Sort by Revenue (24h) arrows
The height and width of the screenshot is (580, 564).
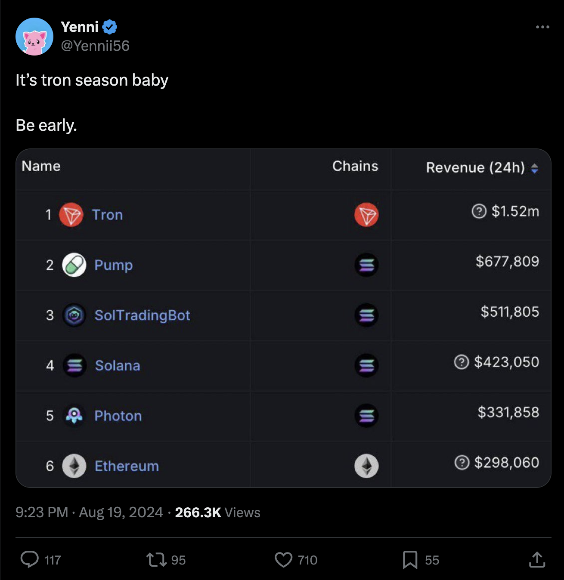click(x=534, y=168)
